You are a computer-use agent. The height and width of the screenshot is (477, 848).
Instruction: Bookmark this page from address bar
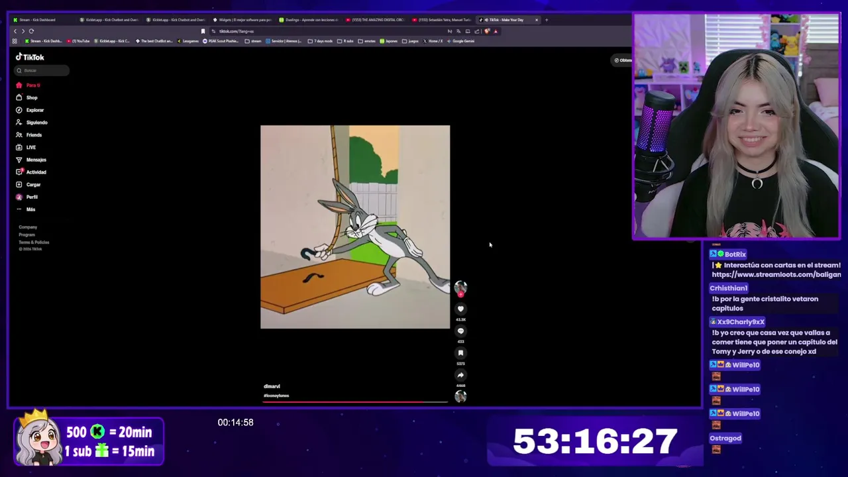click(x=203, y=31)
